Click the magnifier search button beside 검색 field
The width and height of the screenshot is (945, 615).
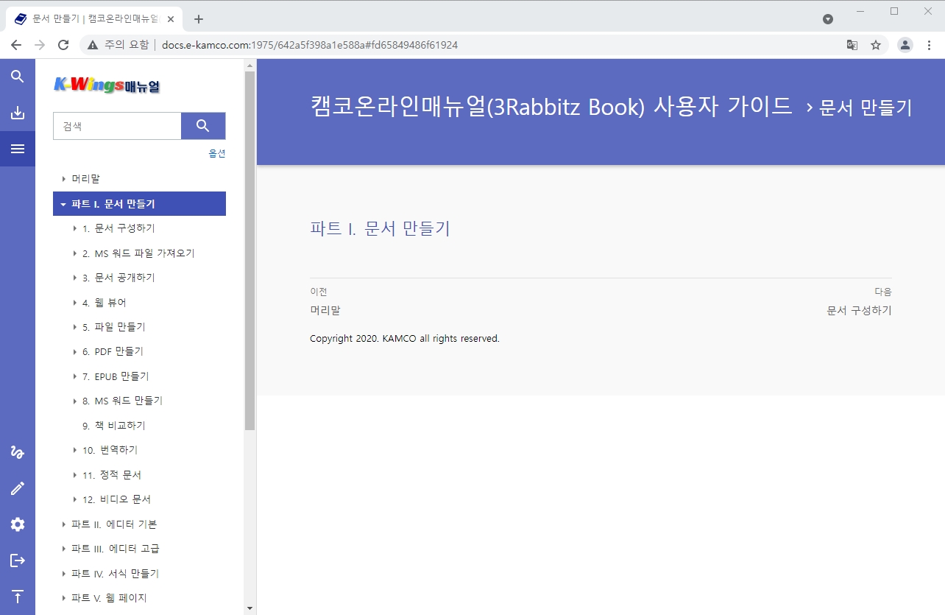pyautogui.click(x=203, y=126)
